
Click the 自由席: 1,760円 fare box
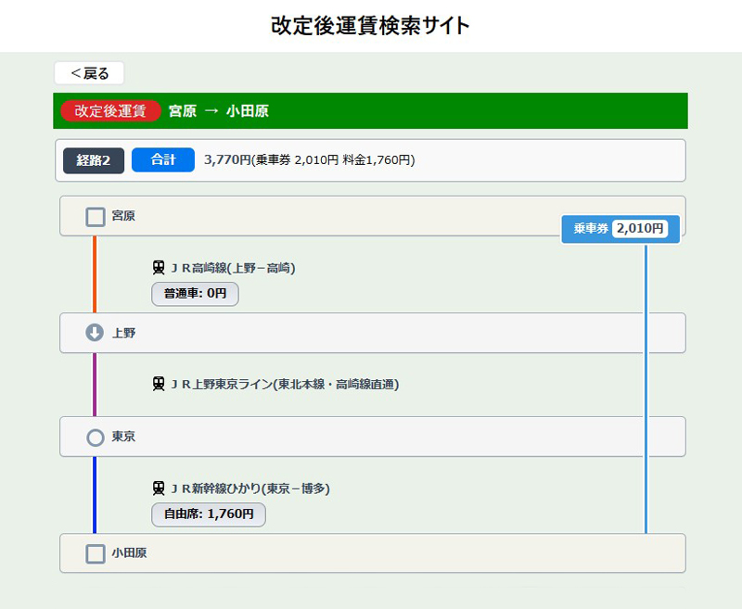pos(209,514)
